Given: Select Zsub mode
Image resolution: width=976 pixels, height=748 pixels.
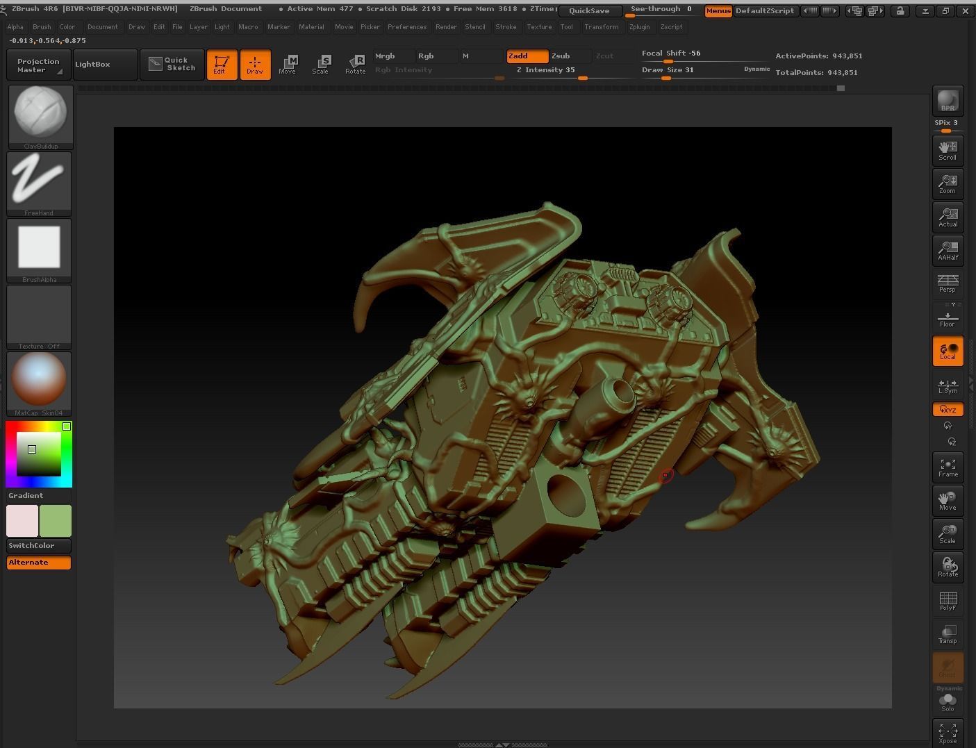Looking at the screenshot, I should [570, 56].
